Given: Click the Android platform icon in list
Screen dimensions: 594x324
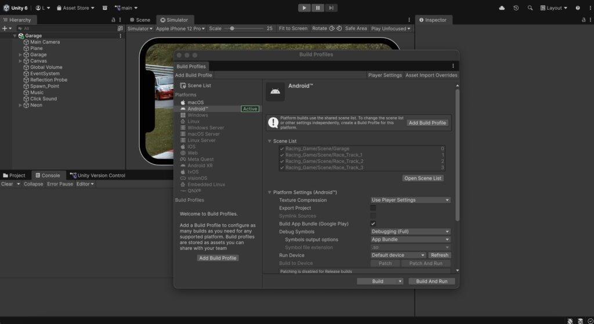Looking at the screenshot, I should pyautogui.click(x=183, y=109).
